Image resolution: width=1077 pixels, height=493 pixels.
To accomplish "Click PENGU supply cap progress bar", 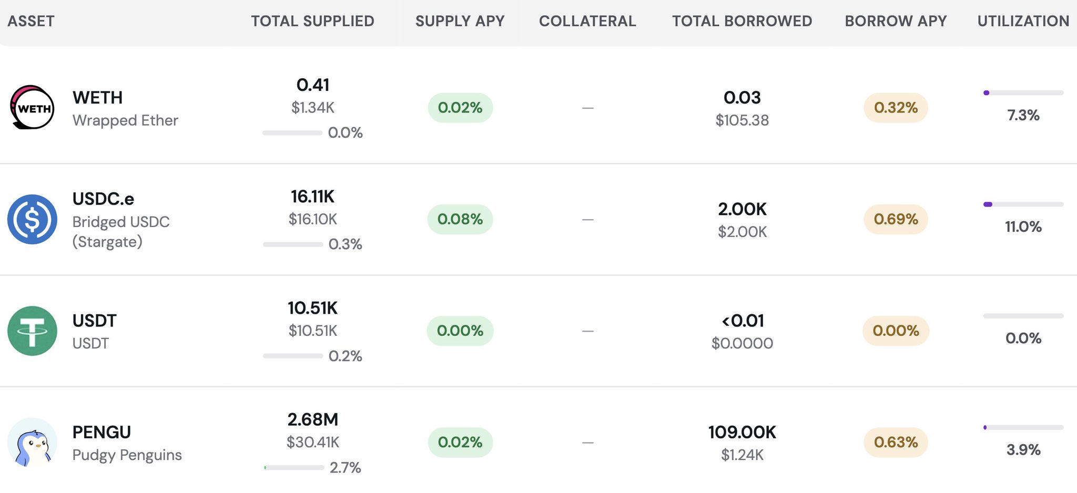I will [x=293, y=468].
